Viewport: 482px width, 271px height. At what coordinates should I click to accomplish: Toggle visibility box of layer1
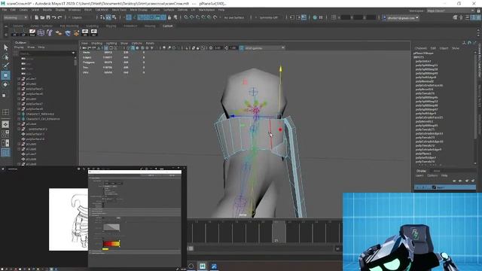coord(417,187)
